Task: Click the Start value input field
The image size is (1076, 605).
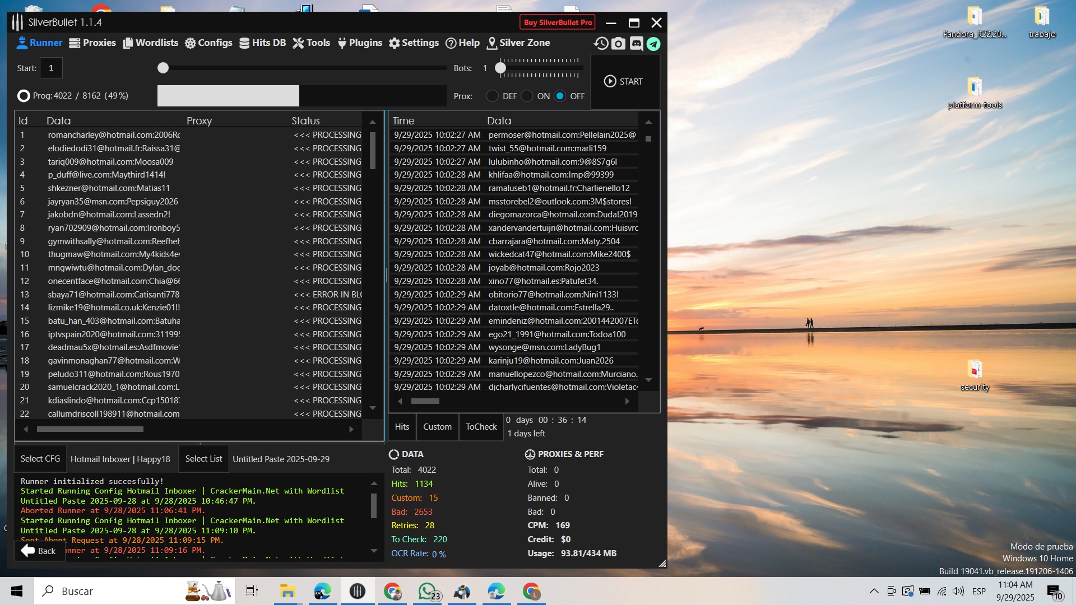Action: click(51, 68)
